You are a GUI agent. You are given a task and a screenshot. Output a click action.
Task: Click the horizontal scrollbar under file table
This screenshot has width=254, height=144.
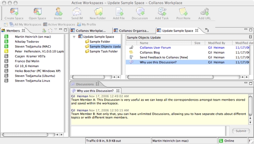coord(170,77)
